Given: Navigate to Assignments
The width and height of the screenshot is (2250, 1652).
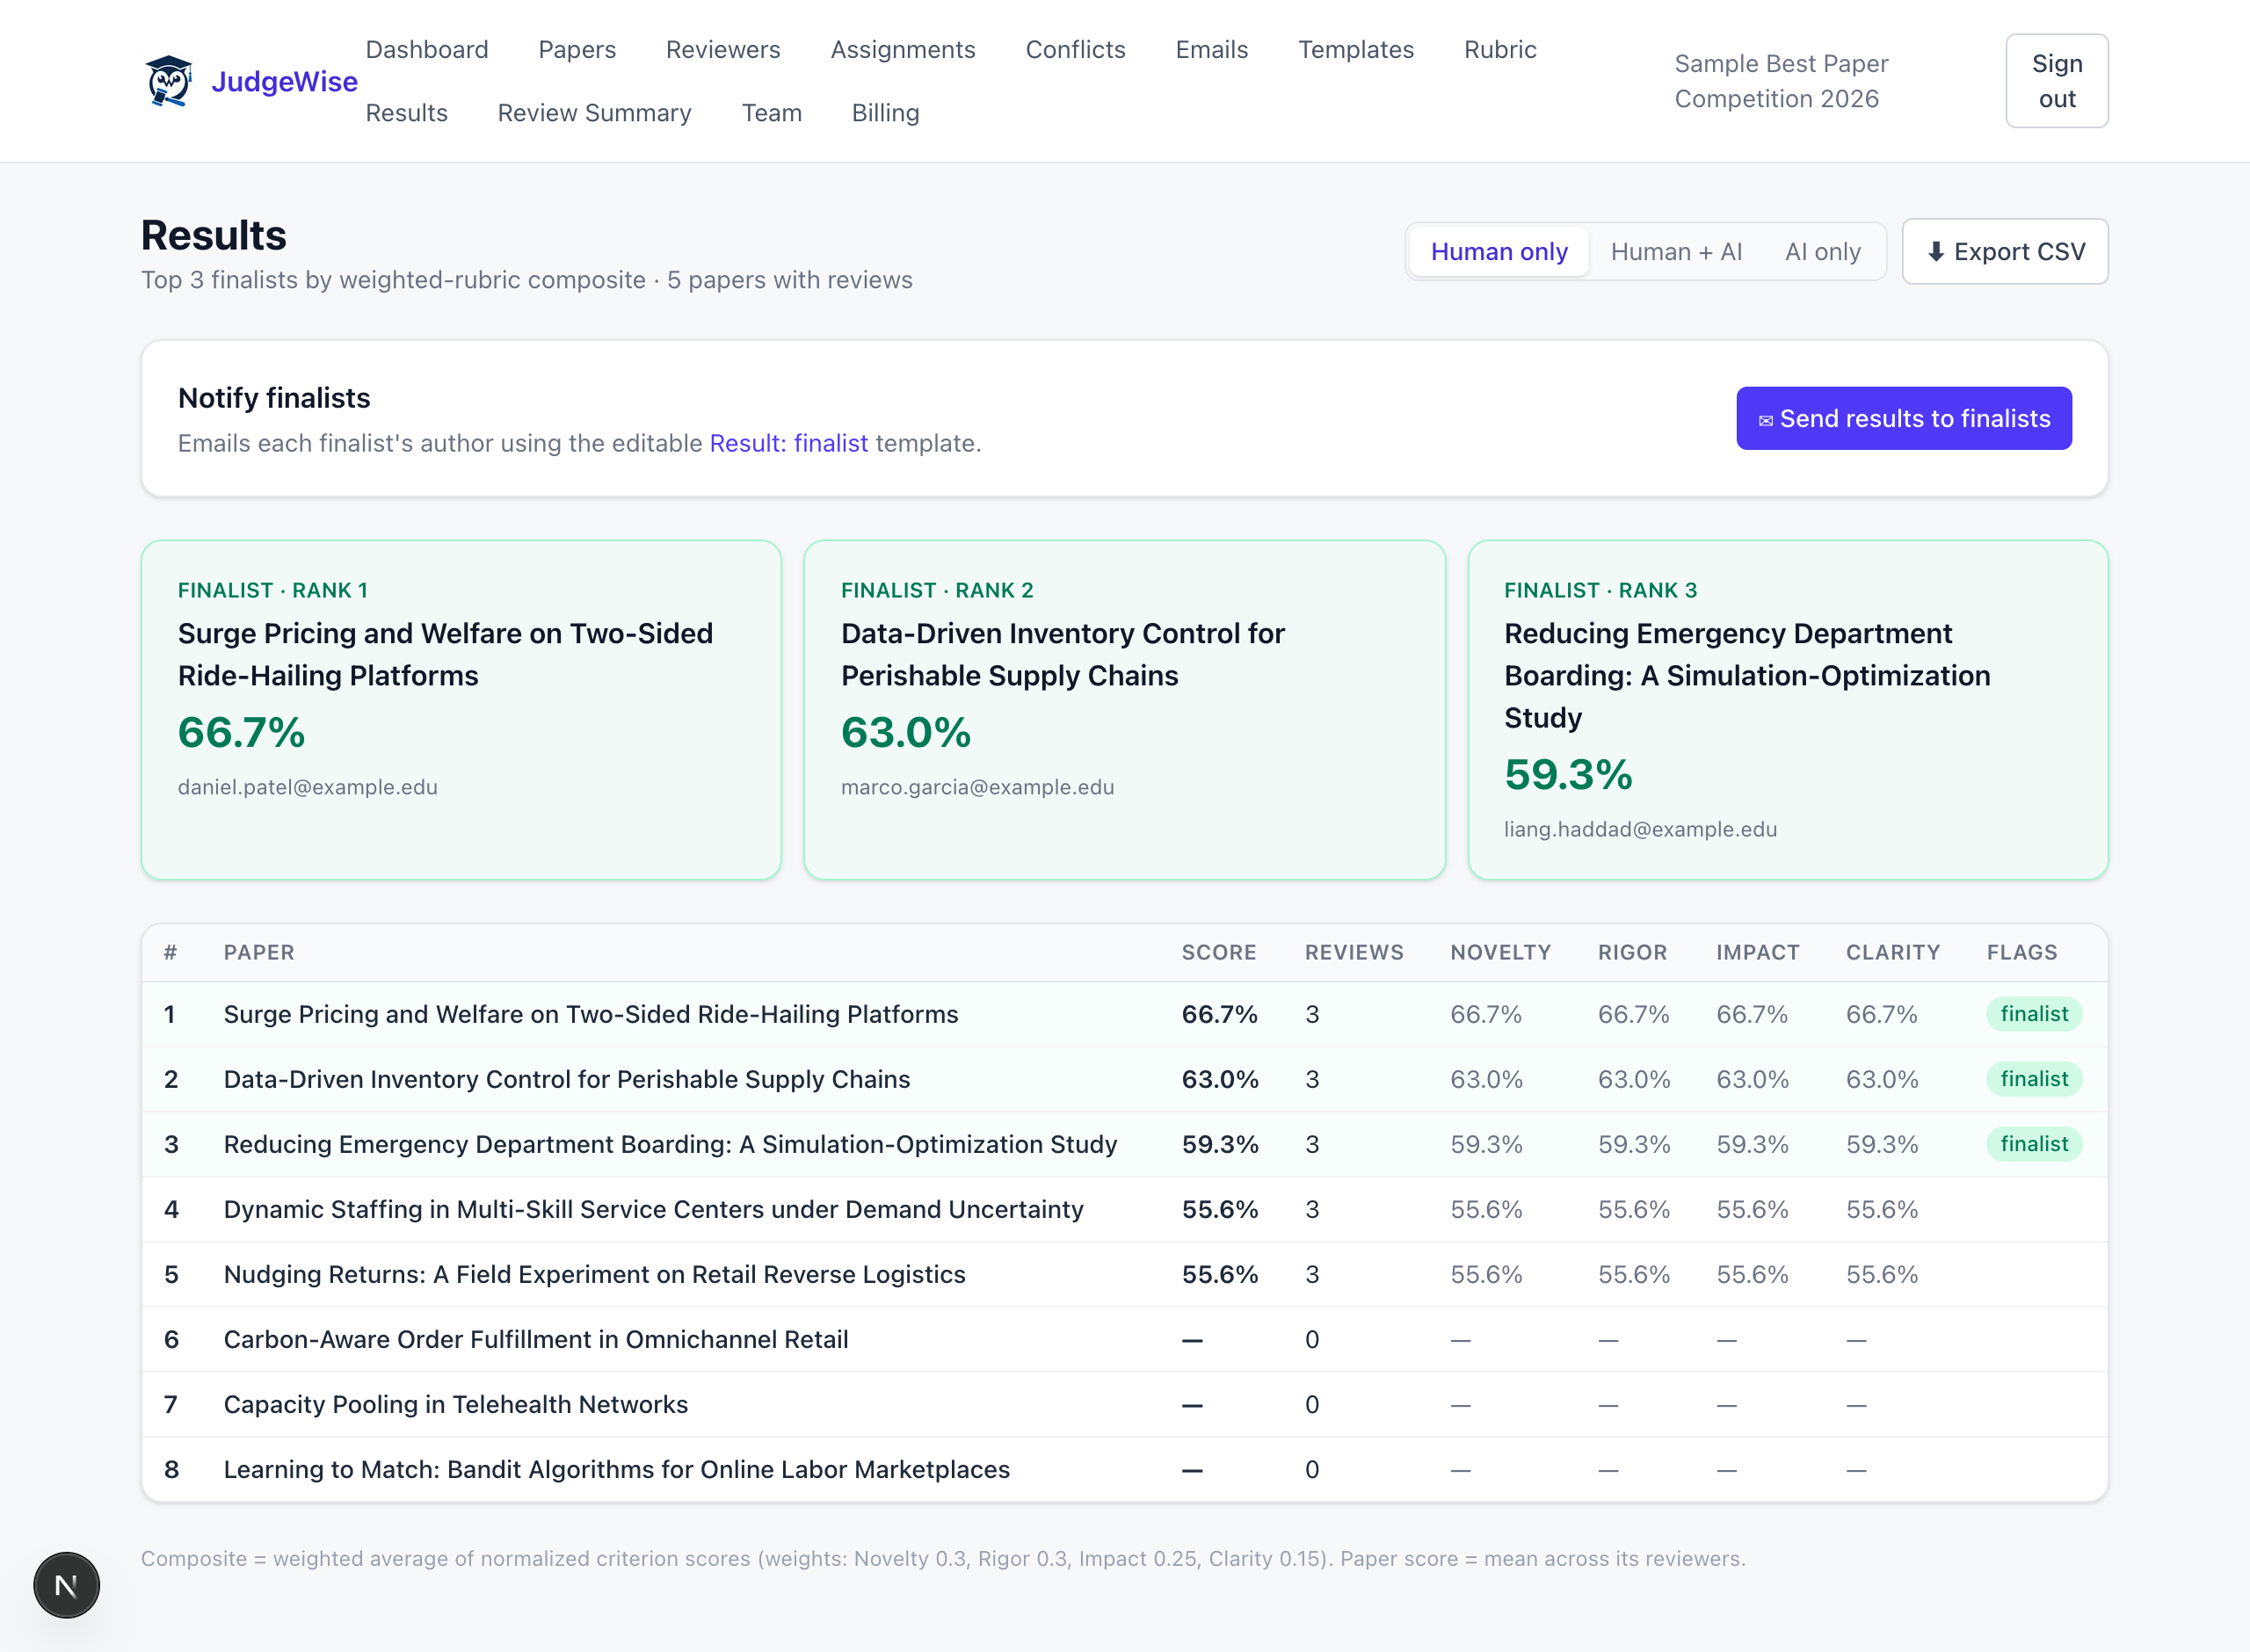Looking at the screenshot, I should 903,49.
